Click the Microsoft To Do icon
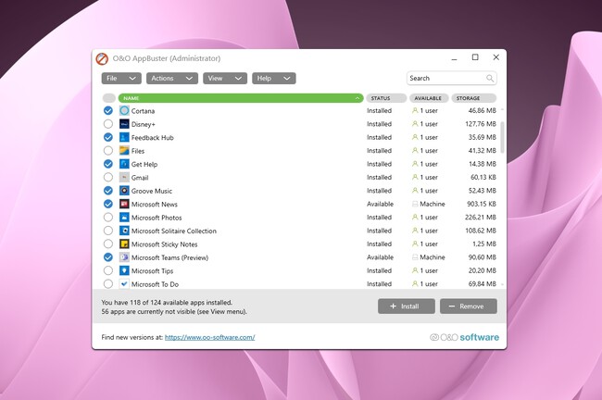Viewport: 602px width, 400px height. pos(124,284)
